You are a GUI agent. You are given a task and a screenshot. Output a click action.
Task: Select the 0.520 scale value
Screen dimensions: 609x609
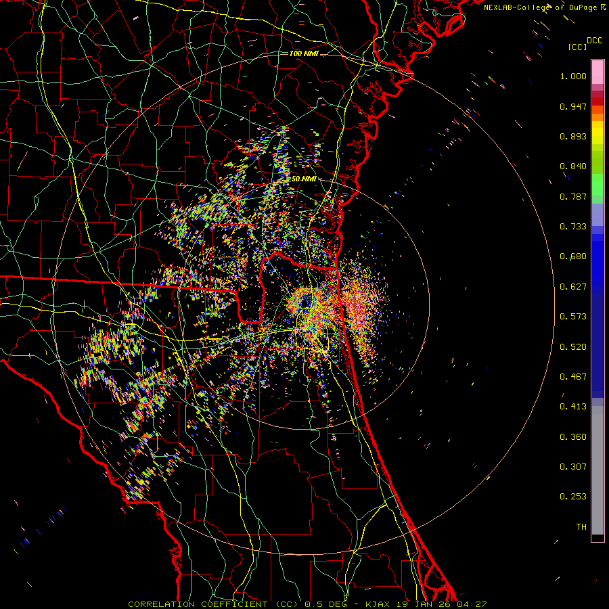tap(573, 347)
